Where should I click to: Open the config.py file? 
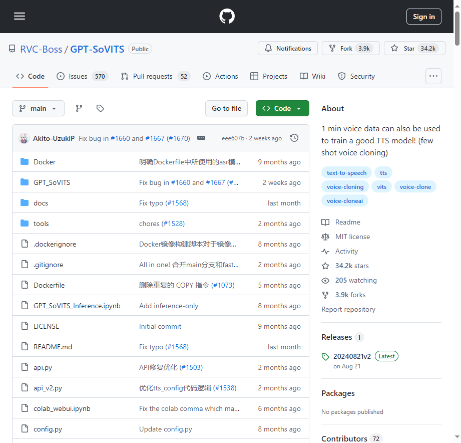[48, 429]
